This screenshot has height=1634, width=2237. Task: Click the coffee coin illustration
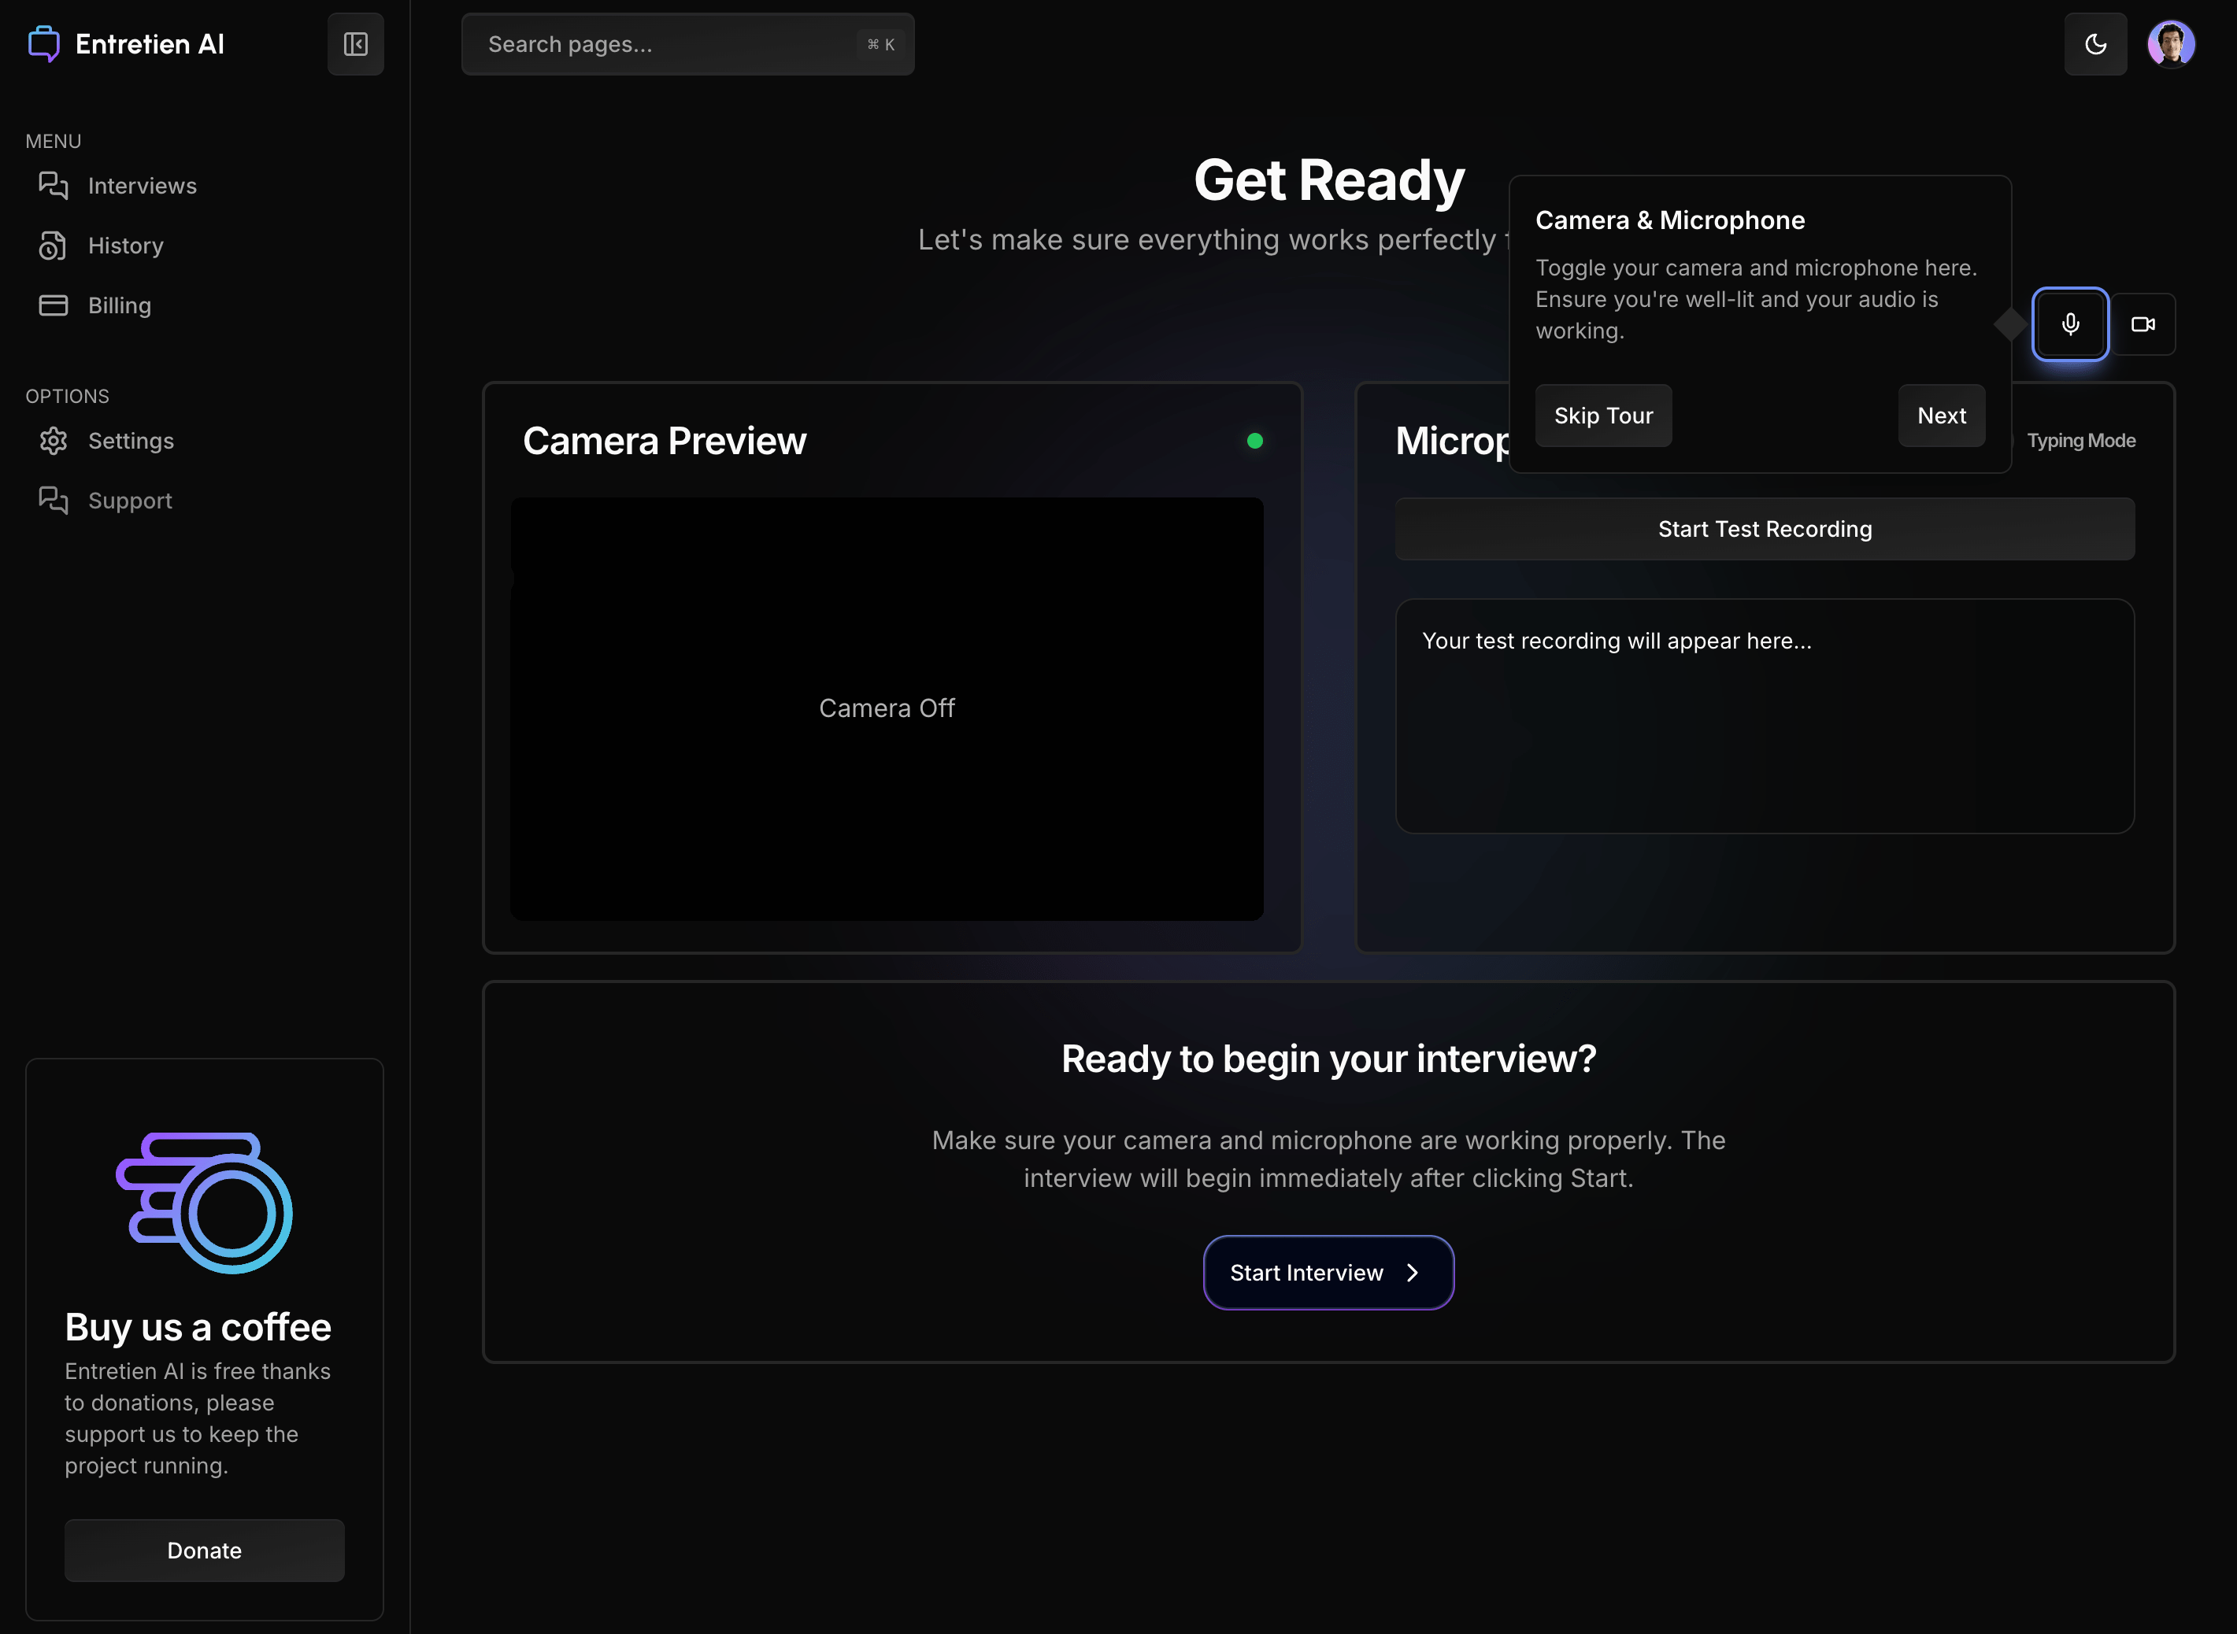(205, 1203)
